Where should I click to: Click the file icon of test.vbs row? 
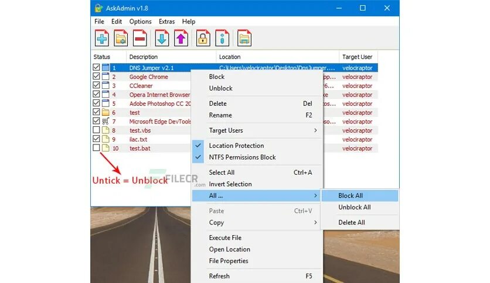(106, 130)
